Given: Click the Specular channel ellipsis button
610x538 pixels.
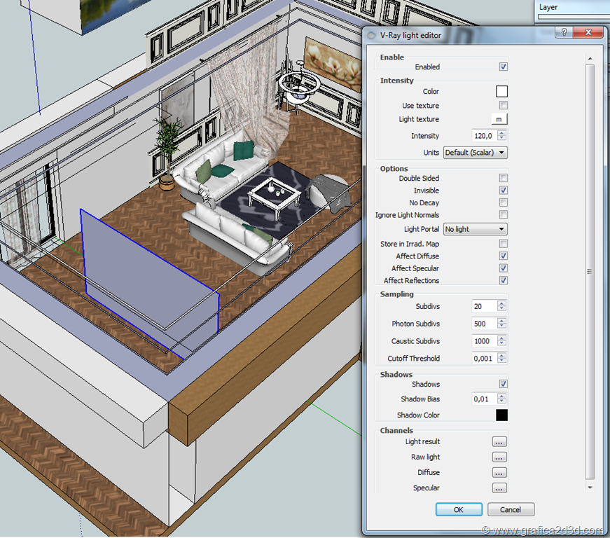Looking at the screenshot, I should (x=499, y=488).
